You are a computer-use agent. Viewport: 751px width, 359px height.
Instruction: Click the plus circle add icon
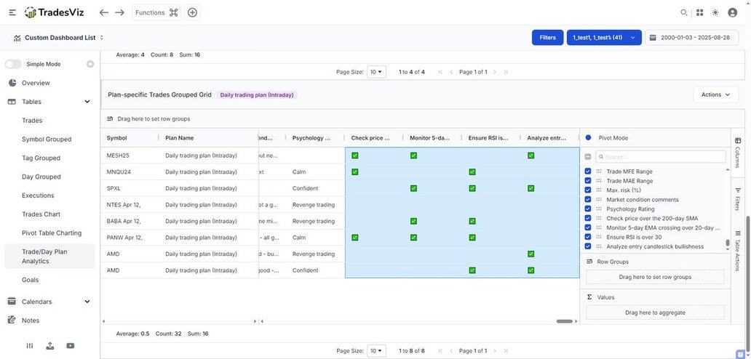(192, 12)
